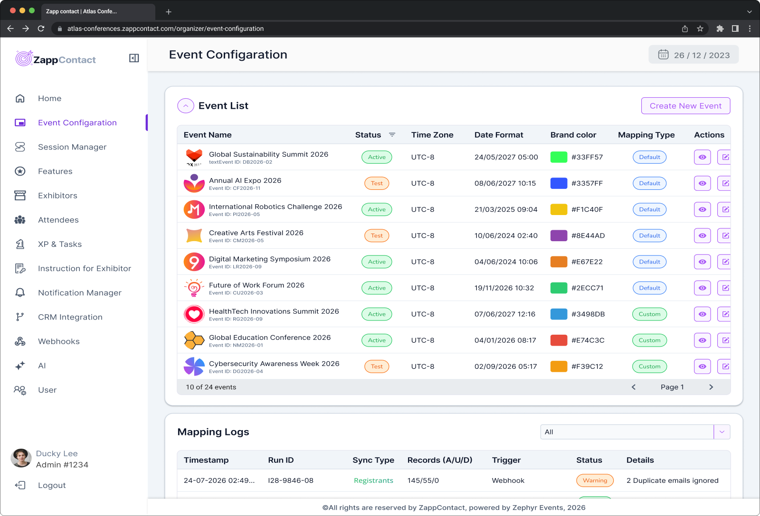Click the User settings icon
The image size is (760, 516).
click(20, 390)
